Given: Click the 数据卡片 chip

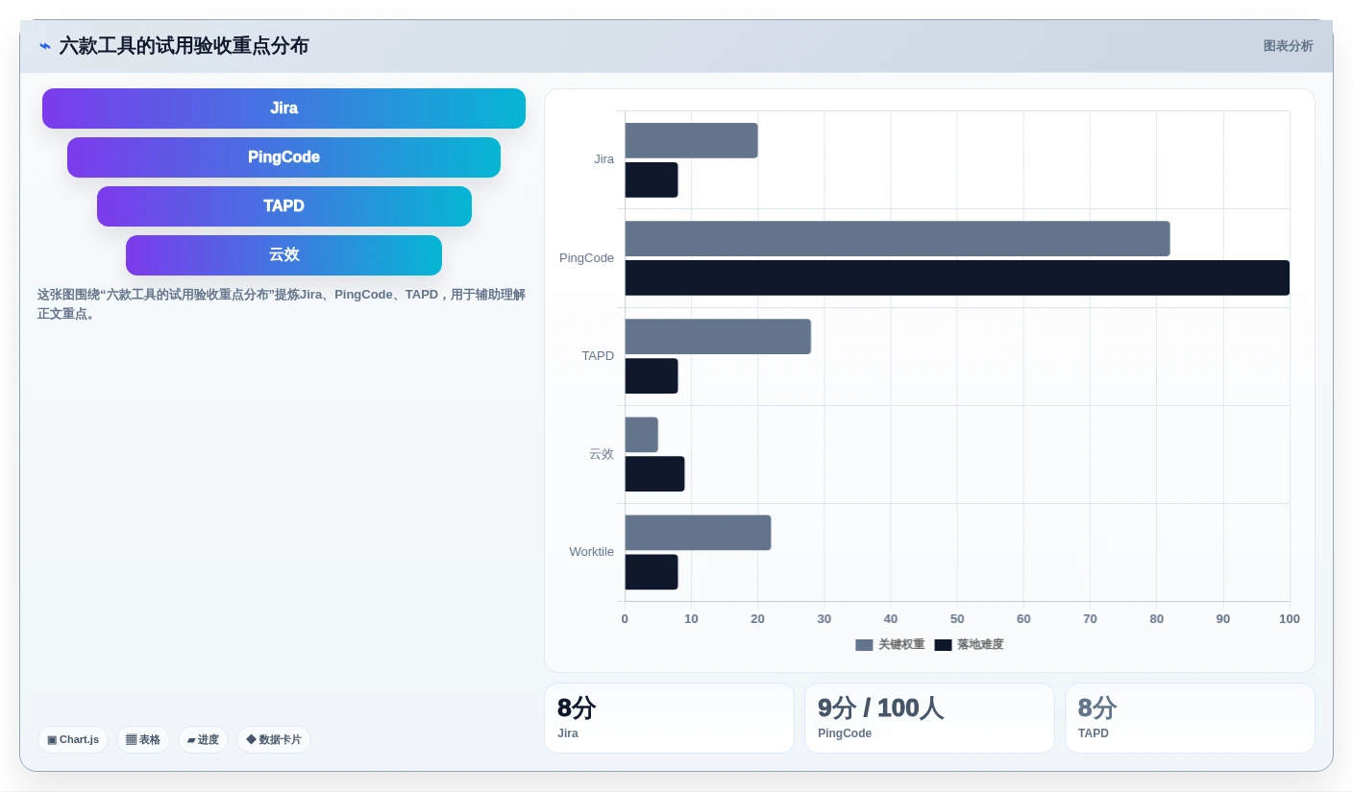Looking at the screenshot, I should (x=274, y=740).
